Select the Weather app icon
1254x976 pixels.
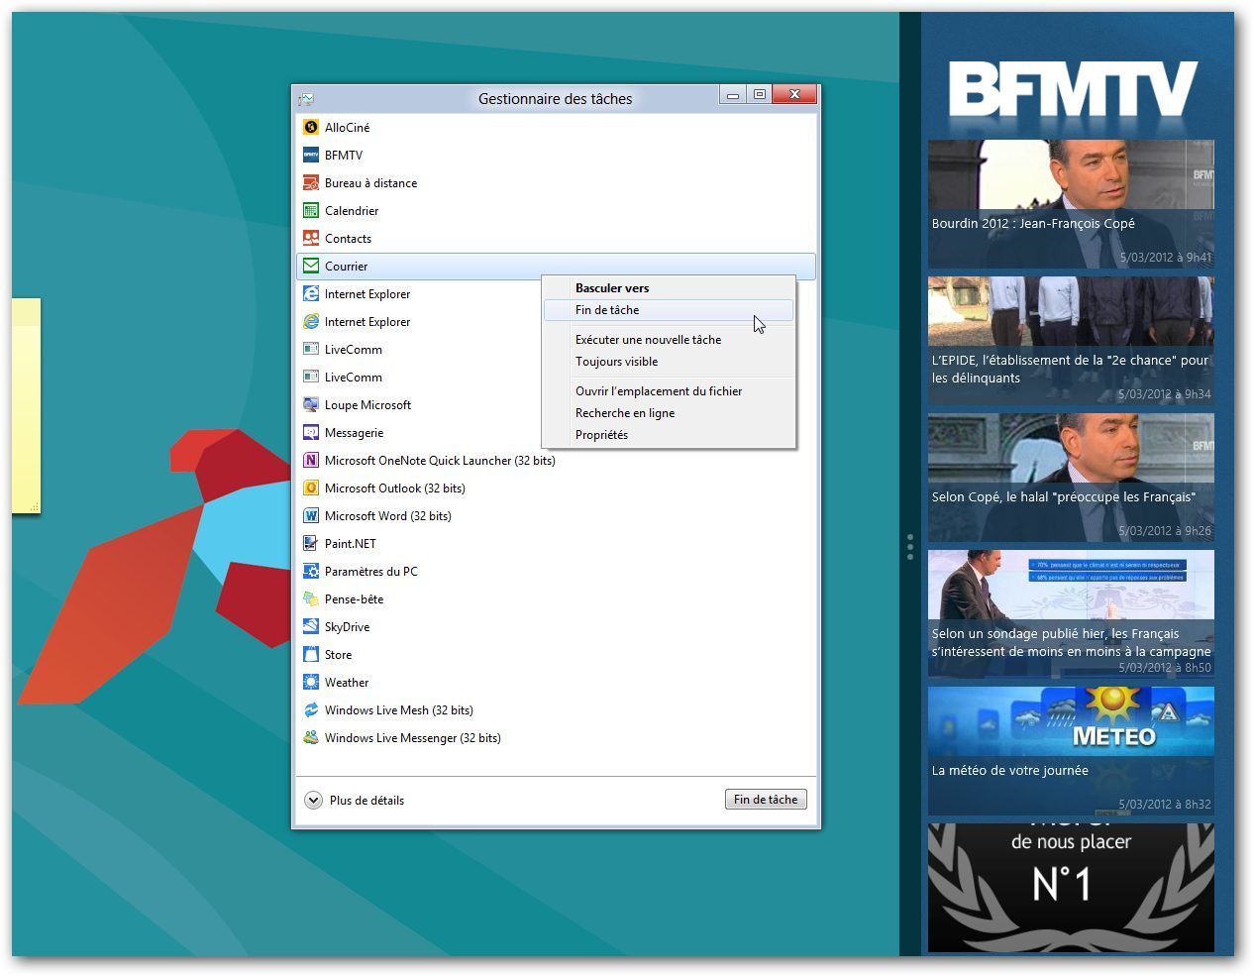[x=311, y=682]
